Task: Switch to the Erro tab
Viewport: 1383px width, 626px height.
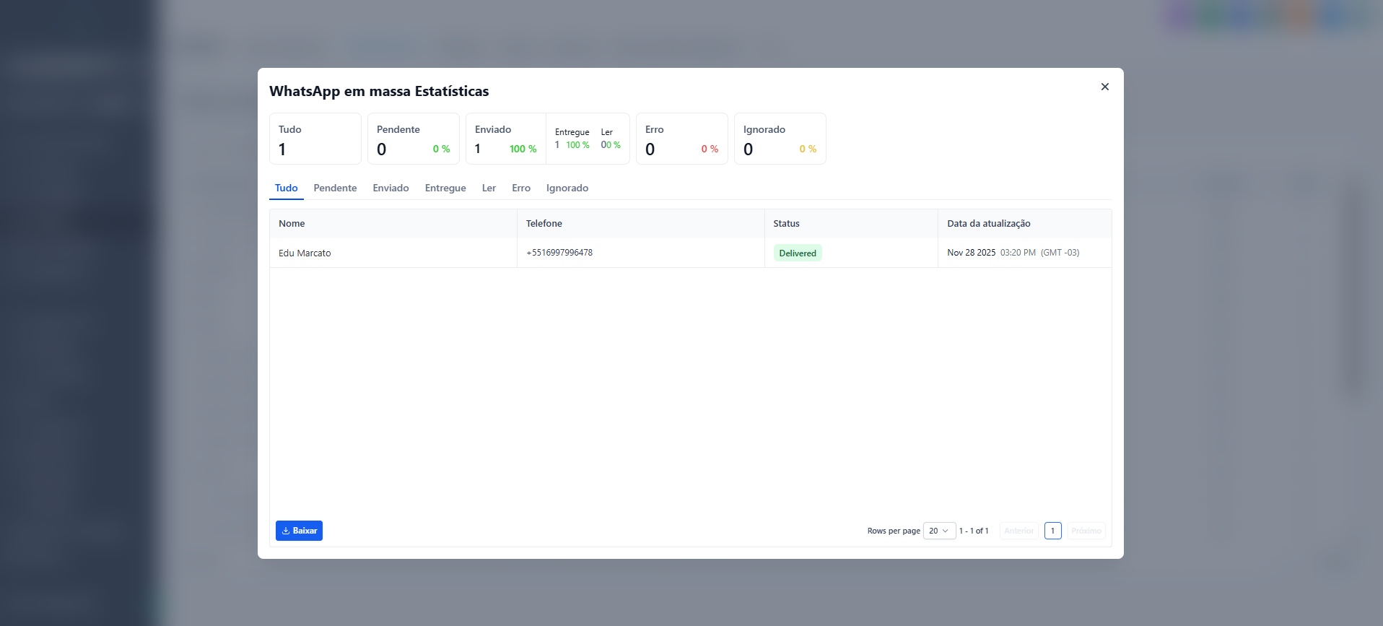Action: (521, 188)
